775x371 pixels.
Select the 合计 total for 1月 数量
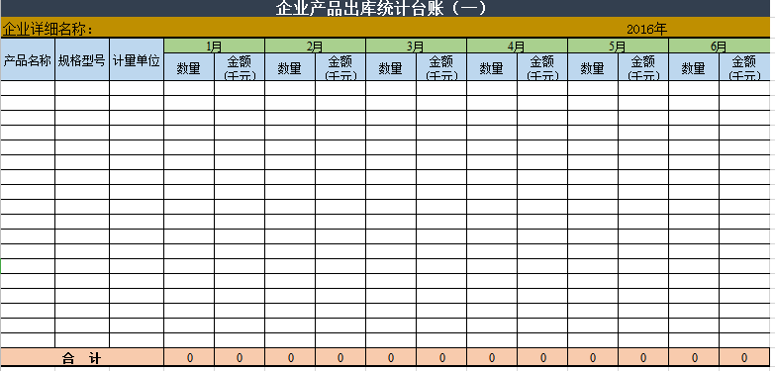189,358
